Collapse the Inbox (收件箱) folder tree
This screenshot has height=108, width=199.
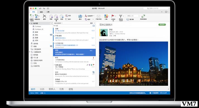tap(30, 23)
